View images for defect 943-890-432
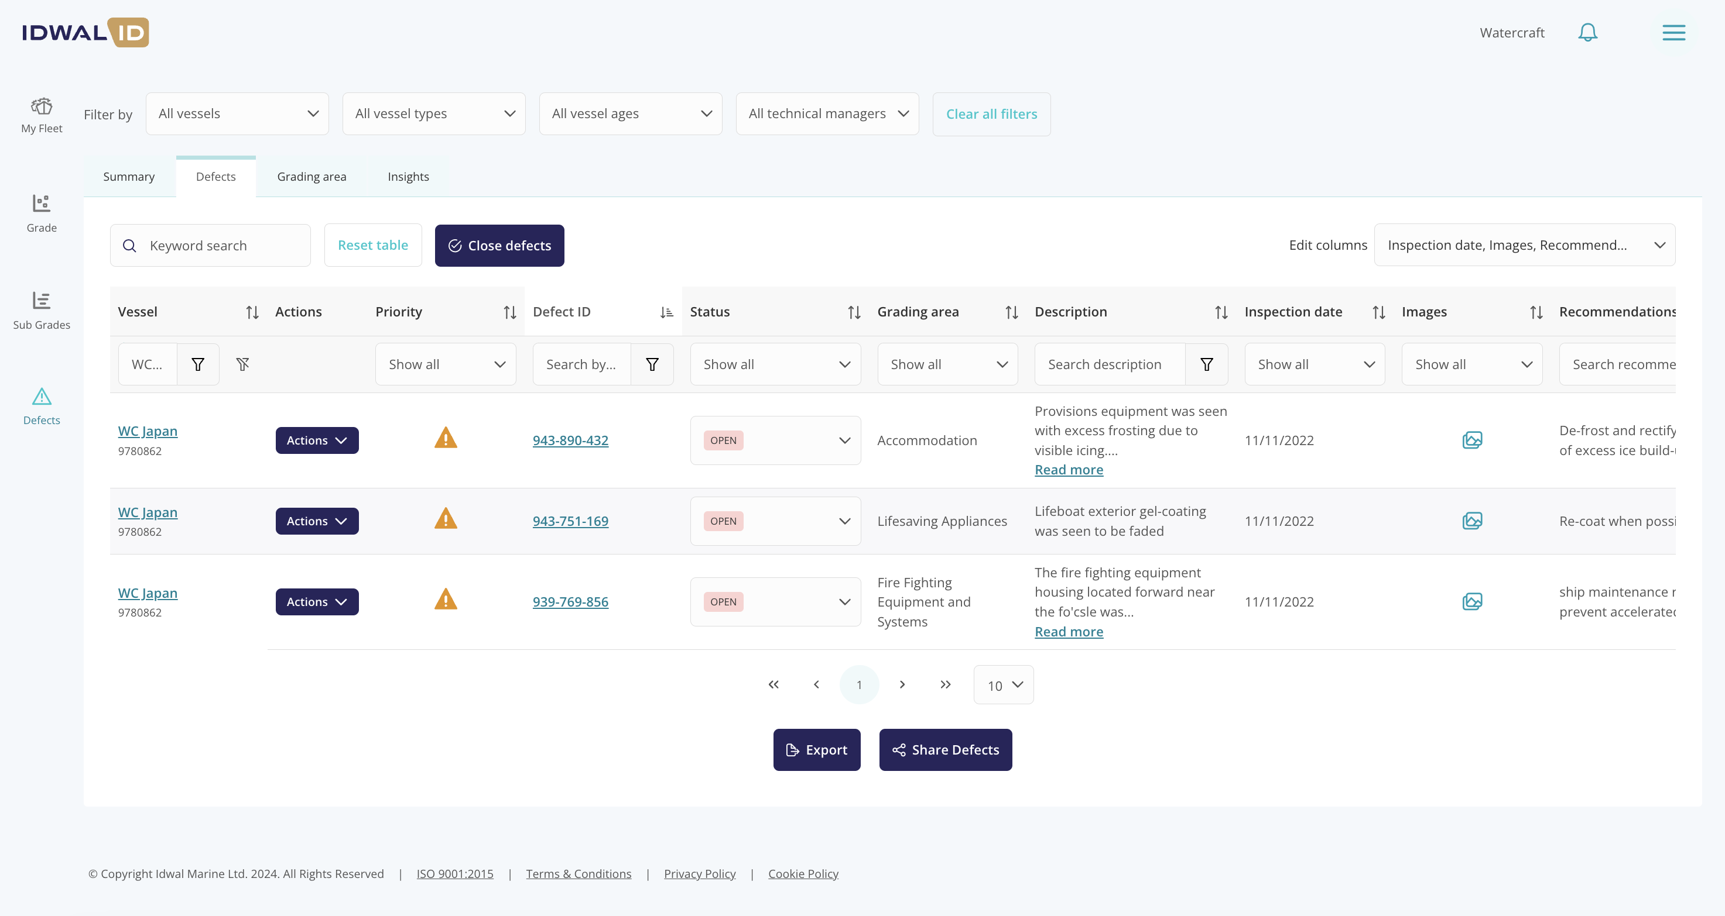Screen dimensions: 1725x916 point(1472,440)
